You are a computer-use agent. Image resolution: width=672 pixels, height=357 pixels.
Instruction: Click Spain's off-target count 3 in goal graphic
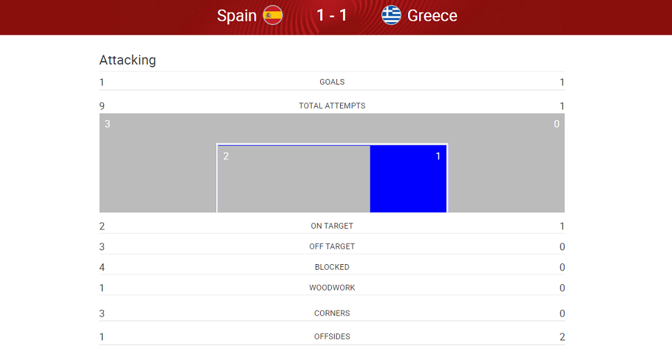click(x=107, y=124)
